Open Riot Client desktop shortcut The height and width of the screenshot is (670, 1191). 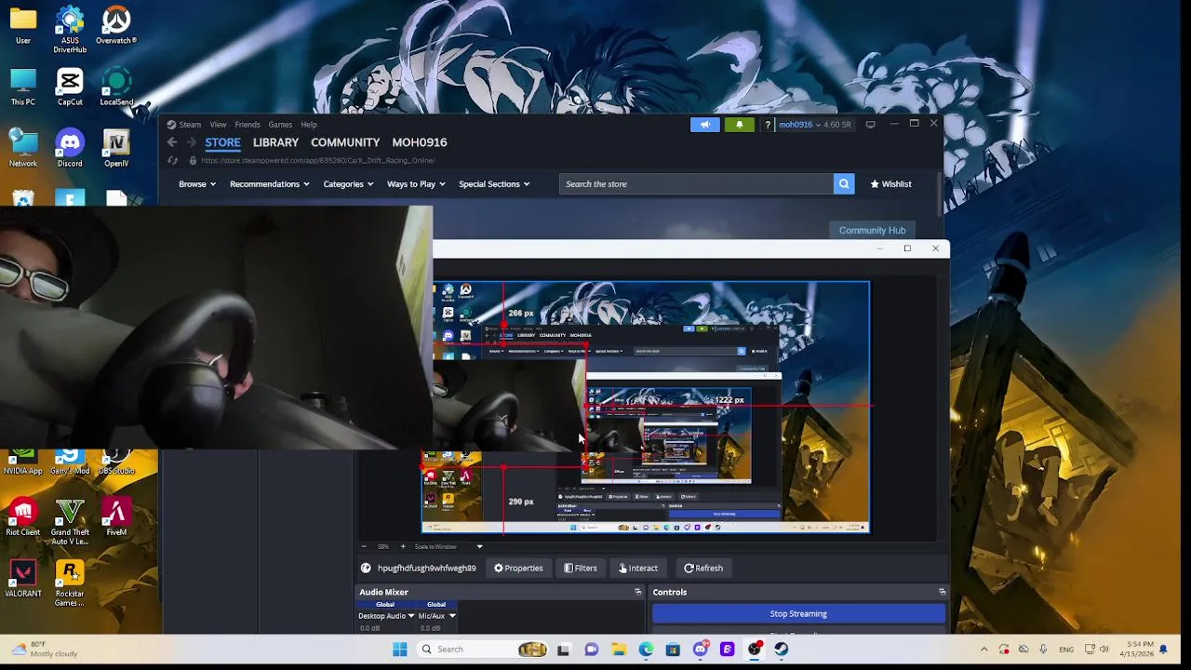(23, 517)
